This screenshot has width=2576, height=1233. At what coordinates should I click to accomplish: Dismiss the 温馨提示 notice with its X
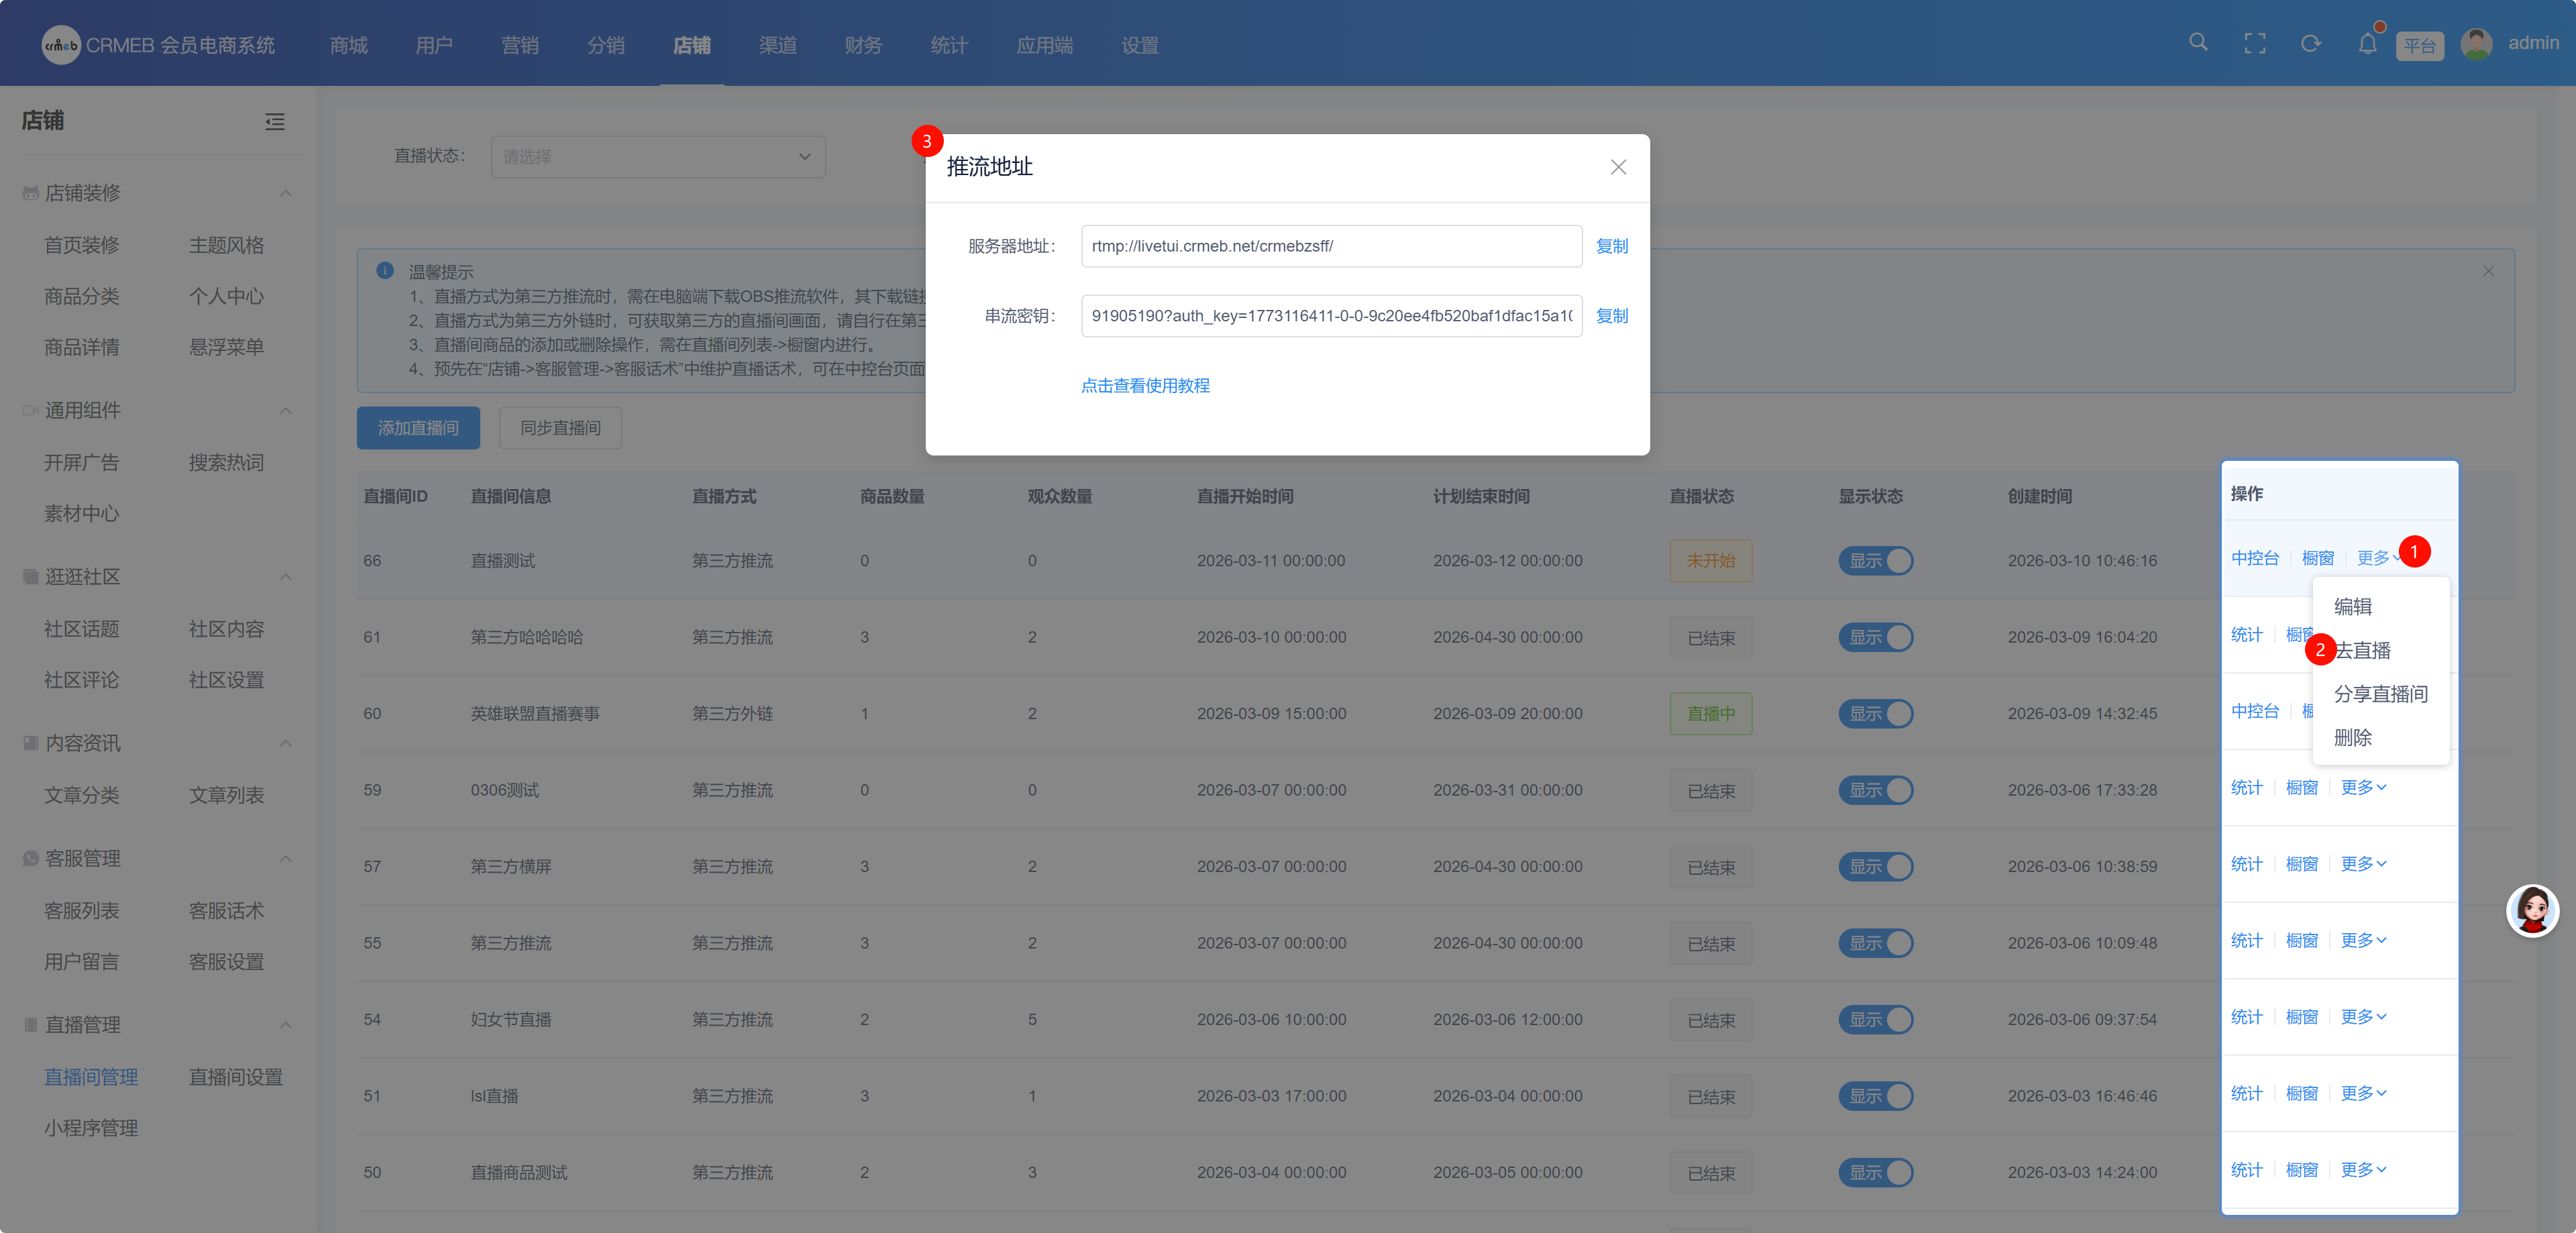(2488, 271)
